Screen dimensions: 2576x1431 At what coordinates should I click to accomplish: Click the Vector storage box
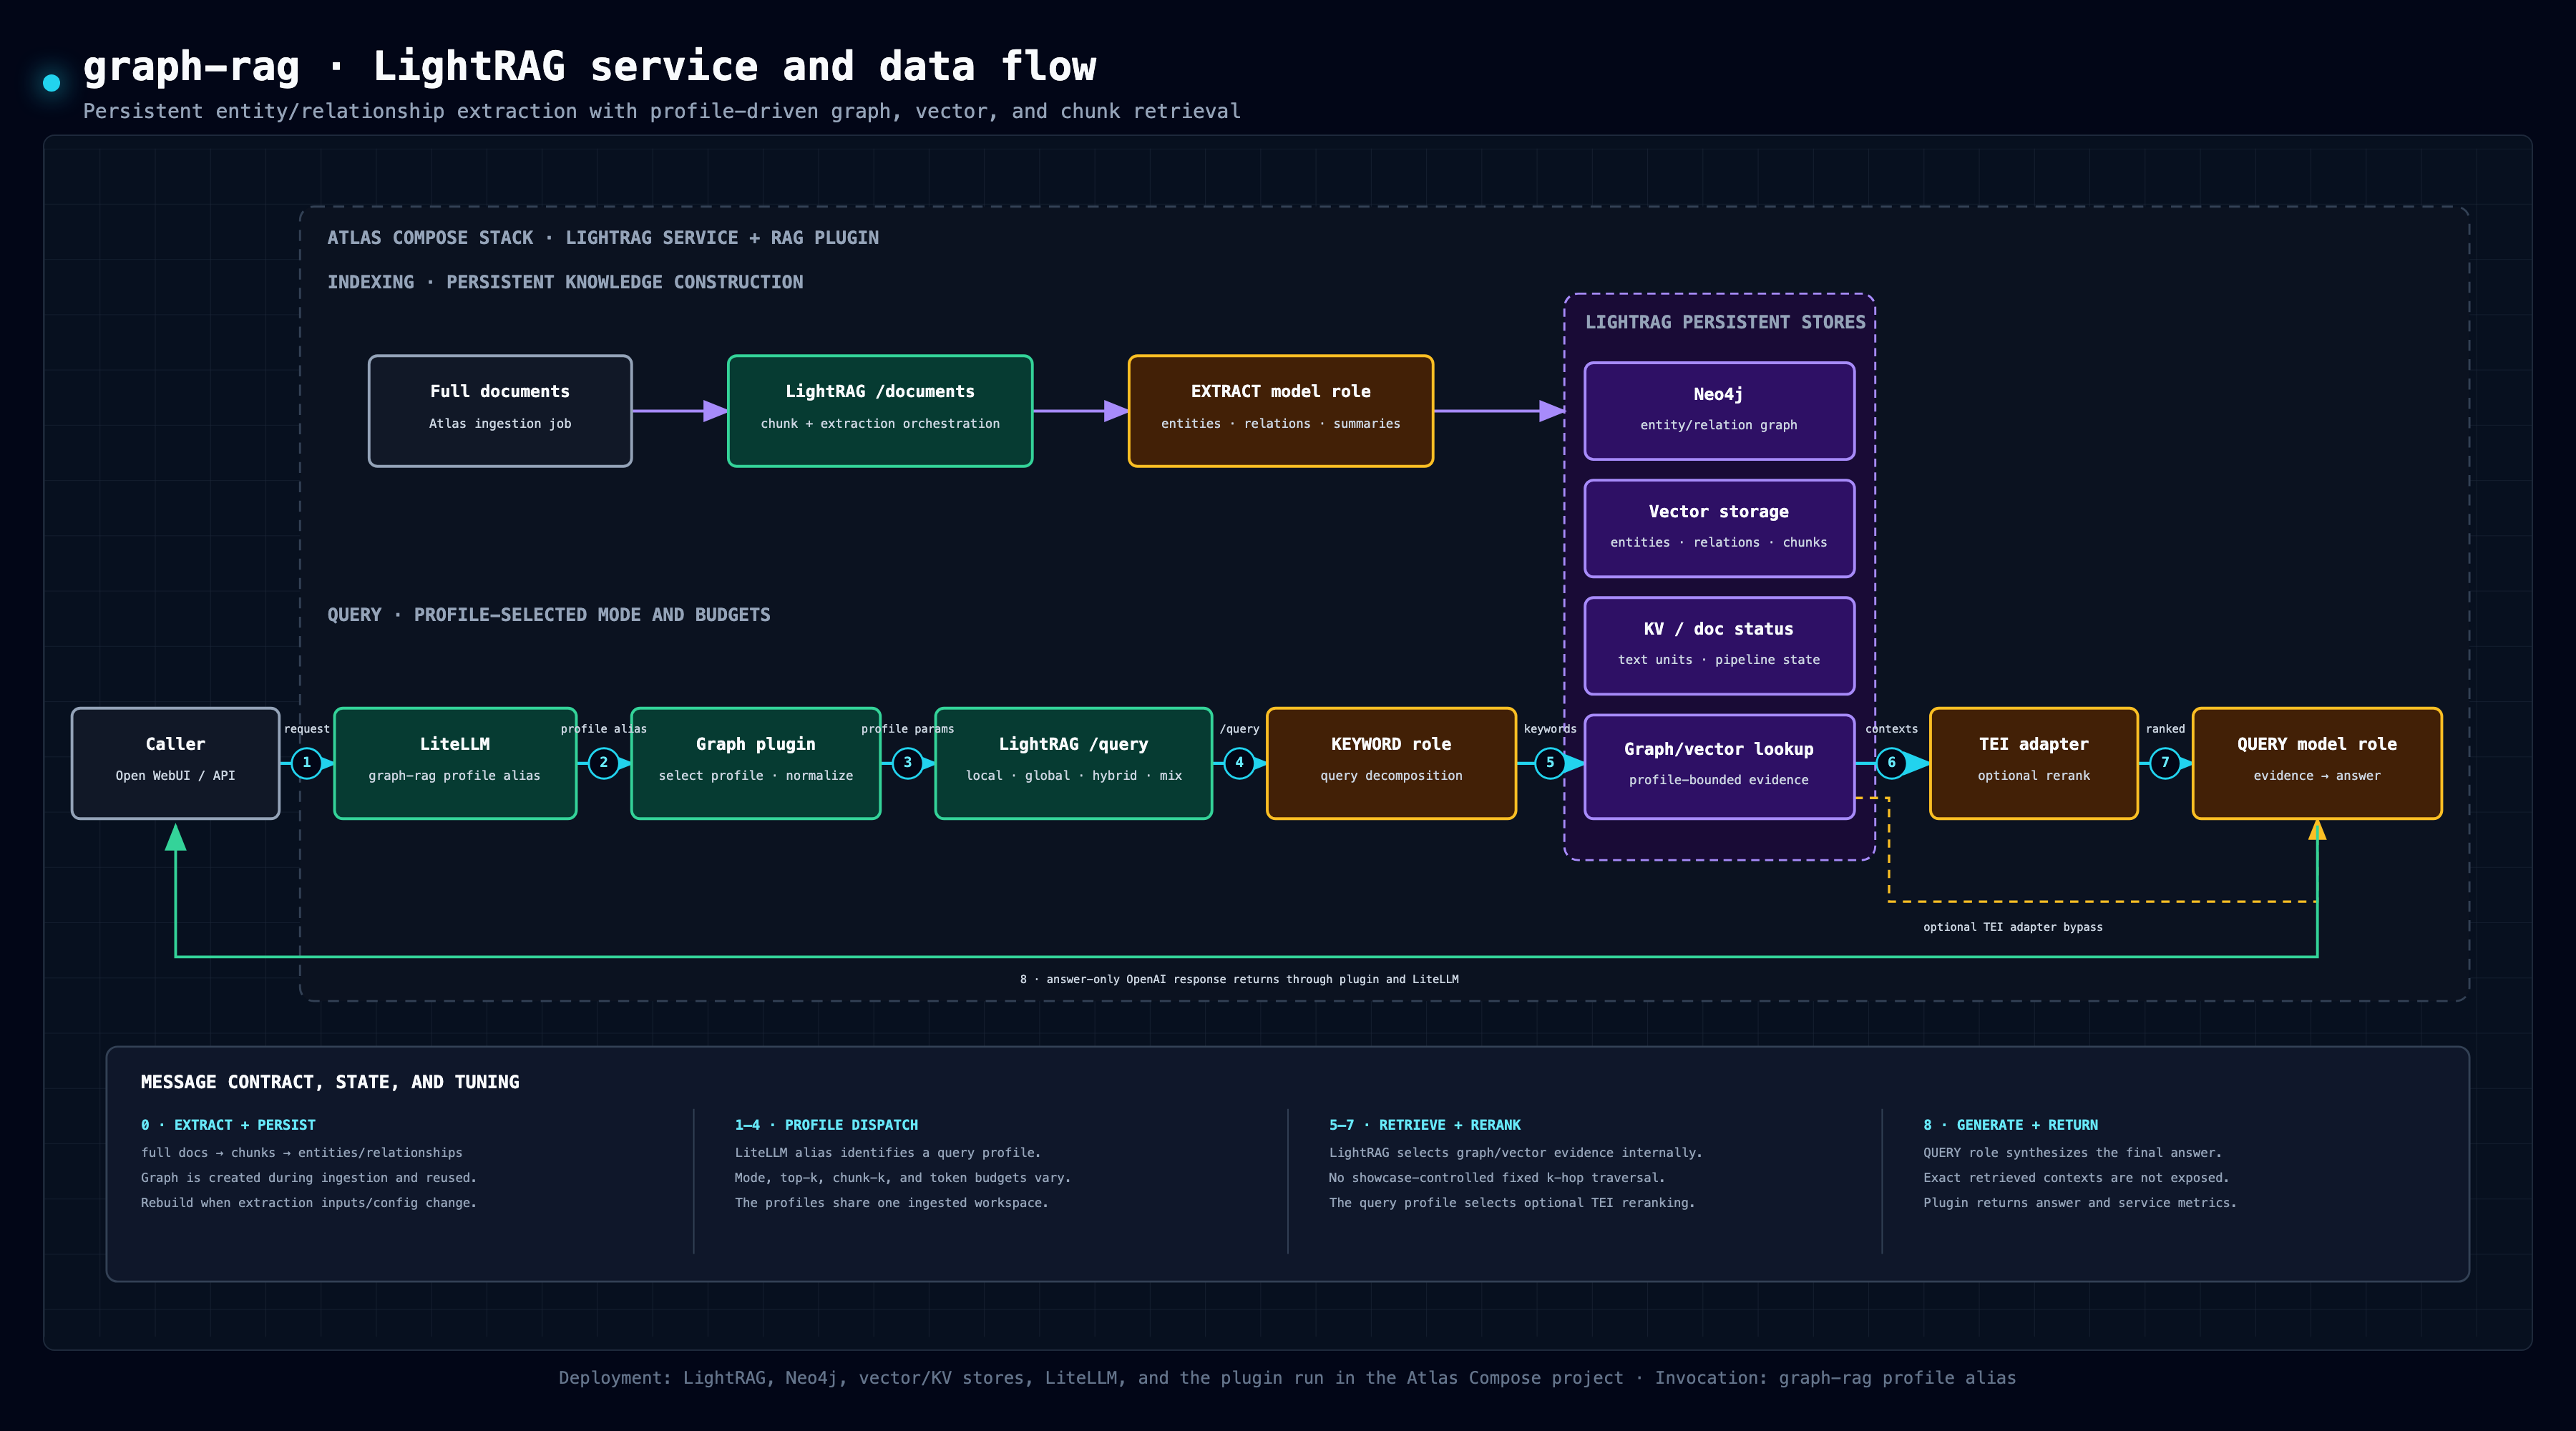[1719, 528]
